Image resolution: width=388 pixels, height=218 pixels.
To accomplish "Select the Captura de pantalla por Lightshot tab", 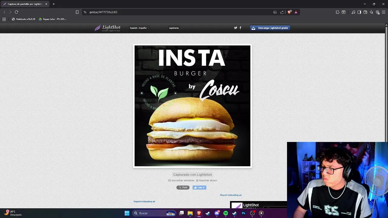I will click(x=25, y=4).
